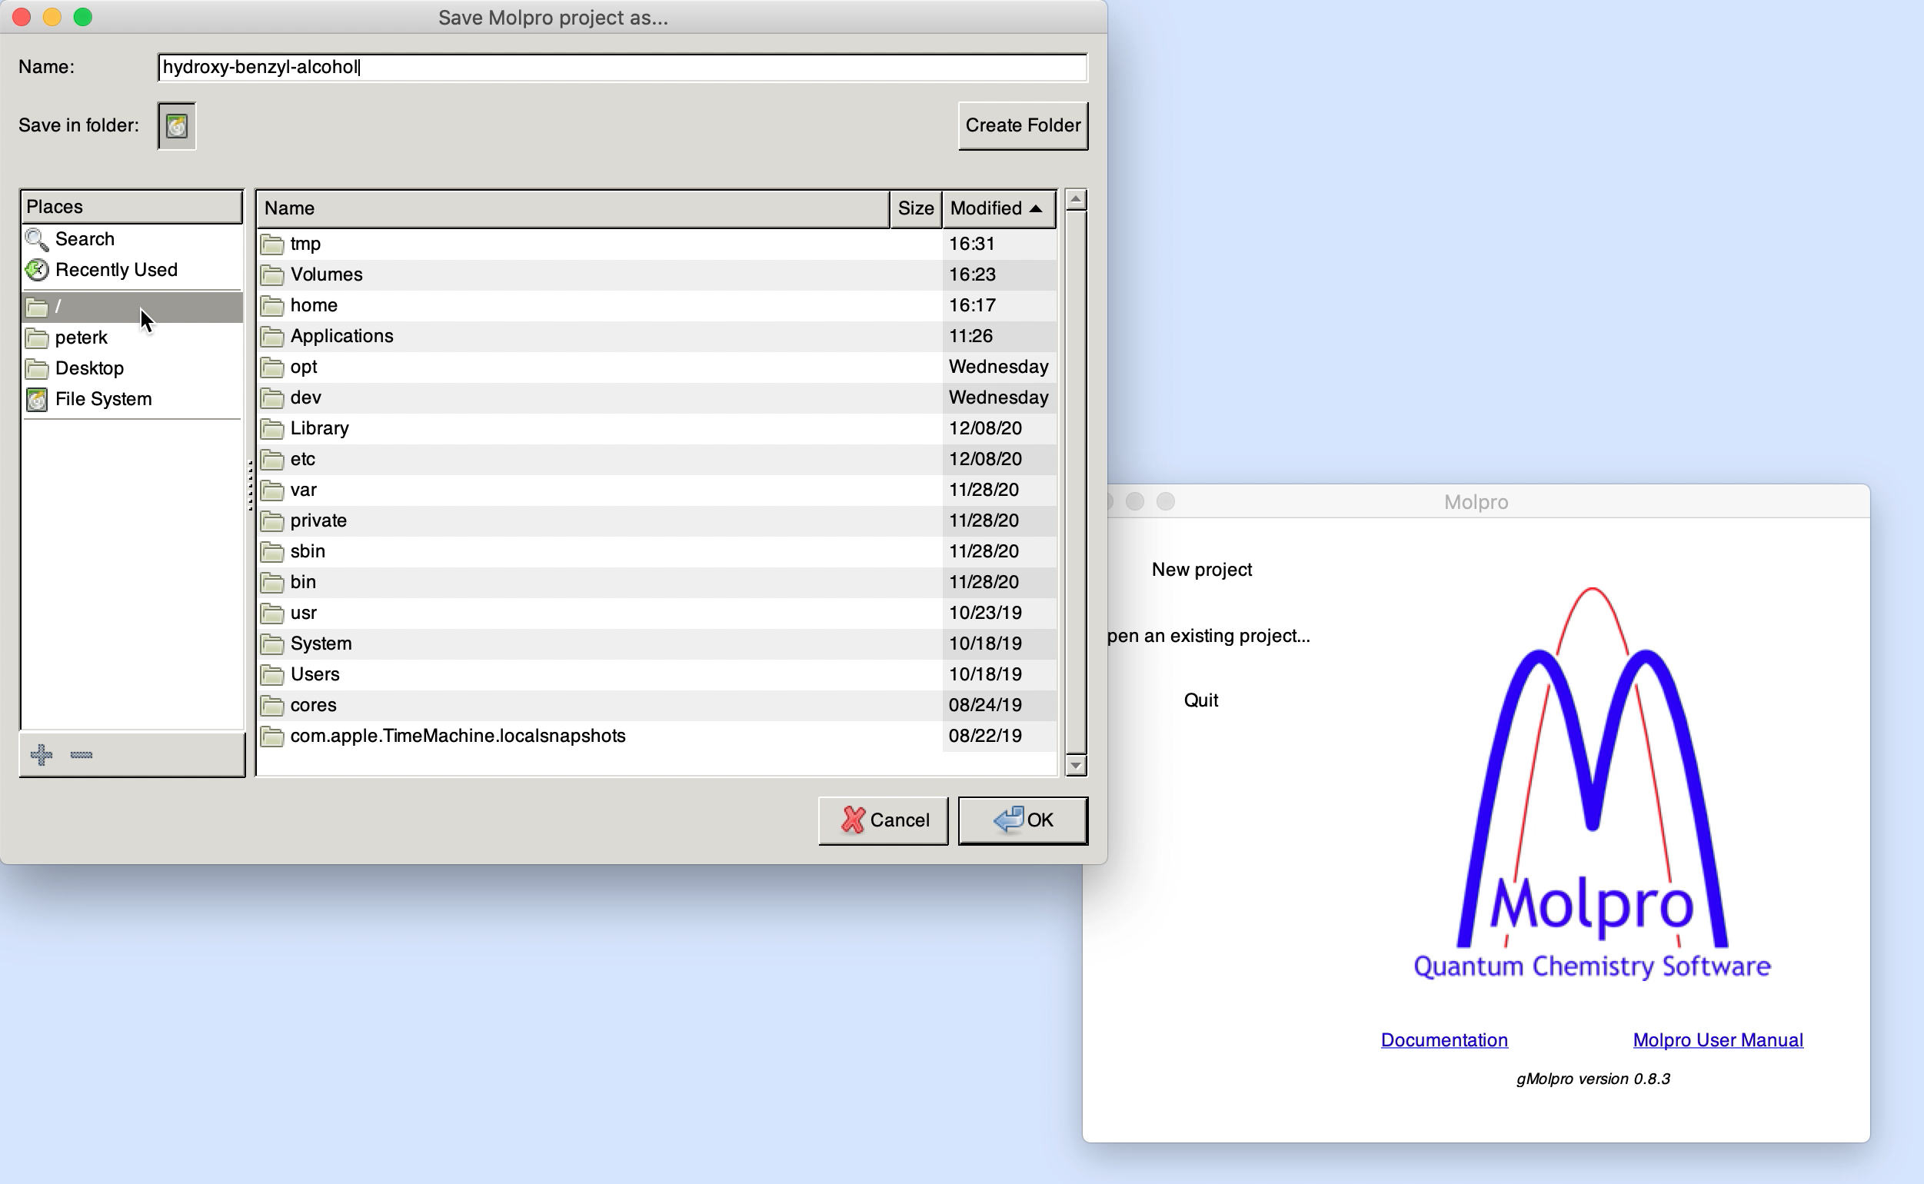Screen dimensions: 1924x1184
Task: Click the plus icon to add a bookmark
Action: coord(41,754)
